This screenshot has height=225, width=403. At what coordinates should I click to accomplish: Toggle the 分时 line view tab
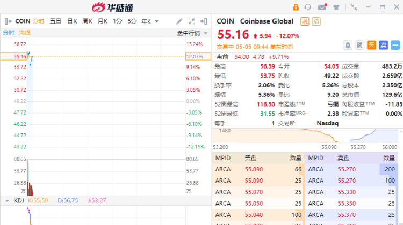9,33
